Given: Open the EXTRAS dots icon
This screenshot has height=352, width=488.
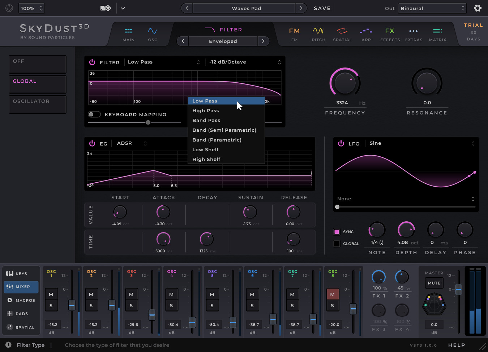Looking at the screenshot, I should 414,31.
